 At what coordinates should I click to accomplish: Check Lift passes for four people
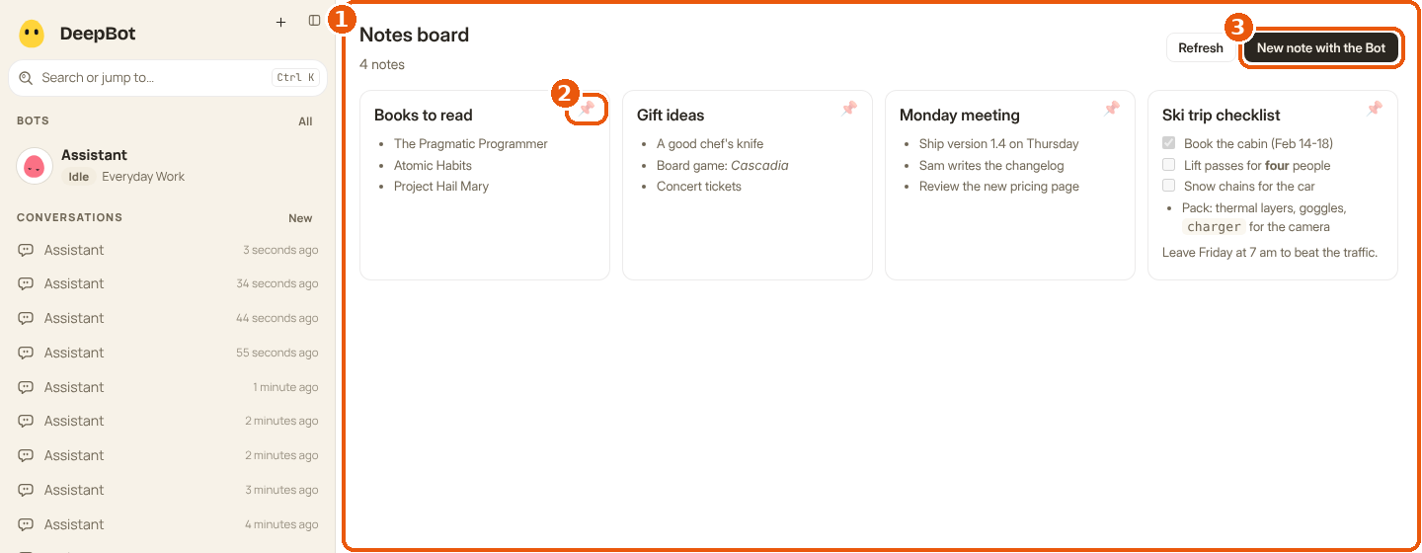(x=1169, y=165)
